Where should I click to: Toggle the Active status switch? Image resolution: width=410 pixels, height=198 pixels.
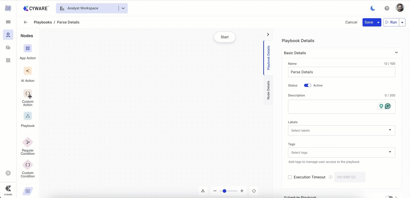[x=307, y=85]
